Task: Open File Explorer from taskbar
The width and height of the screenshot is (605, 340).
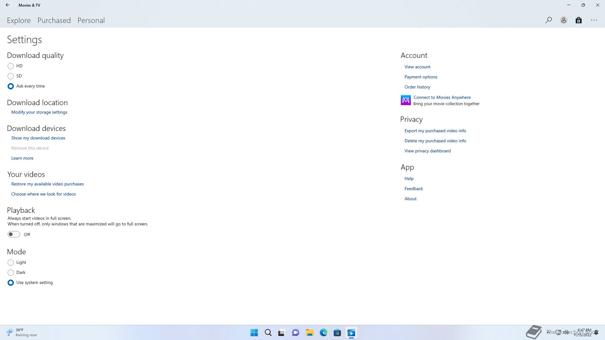Action: [x=309, y=333]
